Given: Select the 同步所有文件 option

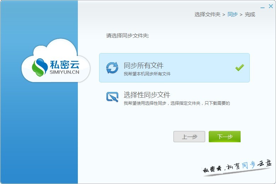Looking at the screenshot, I should tap(144, 65).
